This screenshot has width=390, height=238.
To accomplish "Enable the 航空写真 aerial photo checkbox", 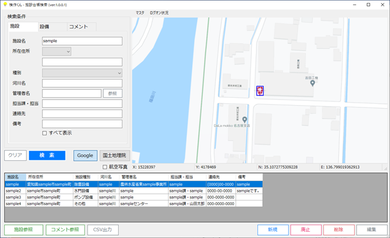I will 105,167.
